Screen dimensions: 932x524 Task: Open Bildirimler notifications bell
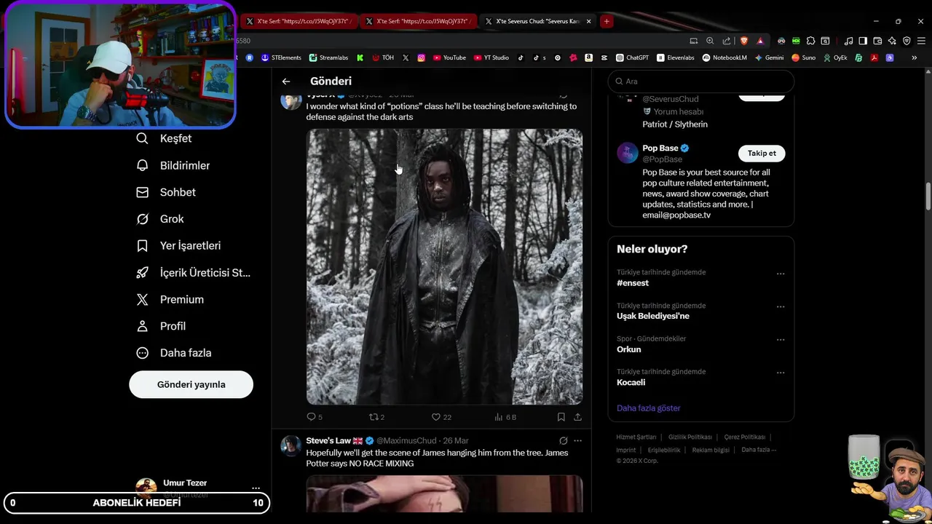coord(173,165)
